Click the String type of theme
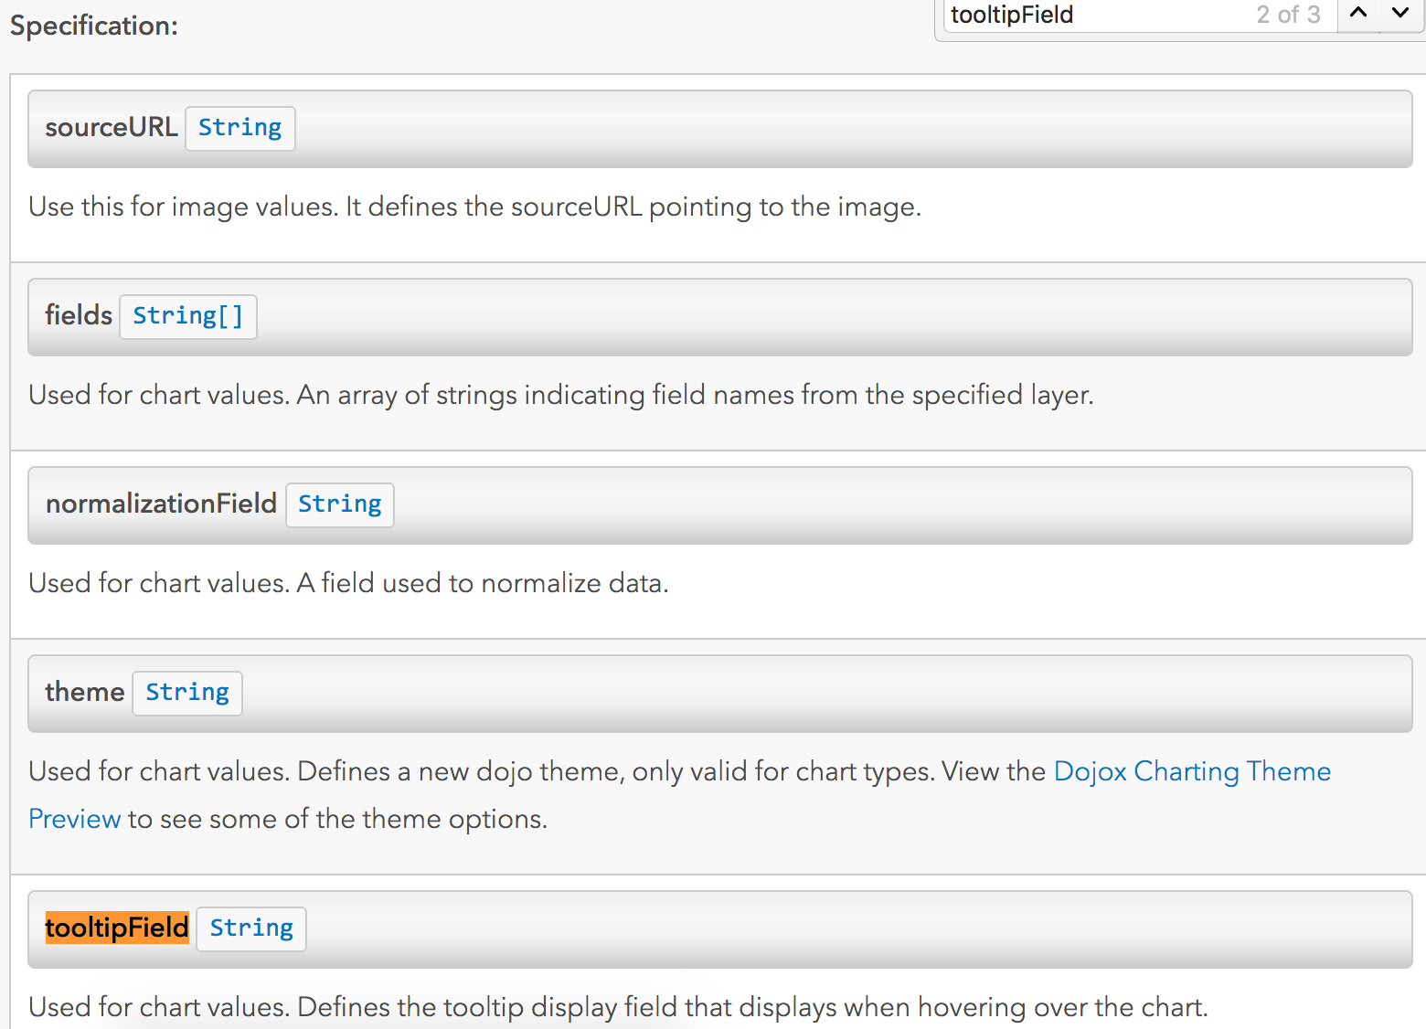 tap(187, 693)
